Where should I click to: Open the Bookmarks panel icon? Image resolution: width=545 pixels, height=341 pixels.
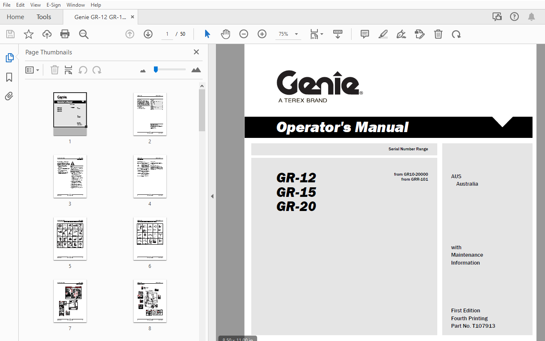pos(9,77)
